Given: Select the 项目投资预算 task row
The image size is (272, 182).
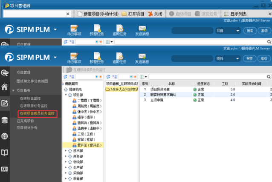Looking at the screenshot, I should pyautogui.click(x=206, y=90).
